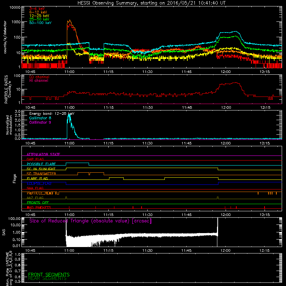This screenshot has height=286, width=286.
Task: Select the LO channel legend label
Action: click(39, 77)
